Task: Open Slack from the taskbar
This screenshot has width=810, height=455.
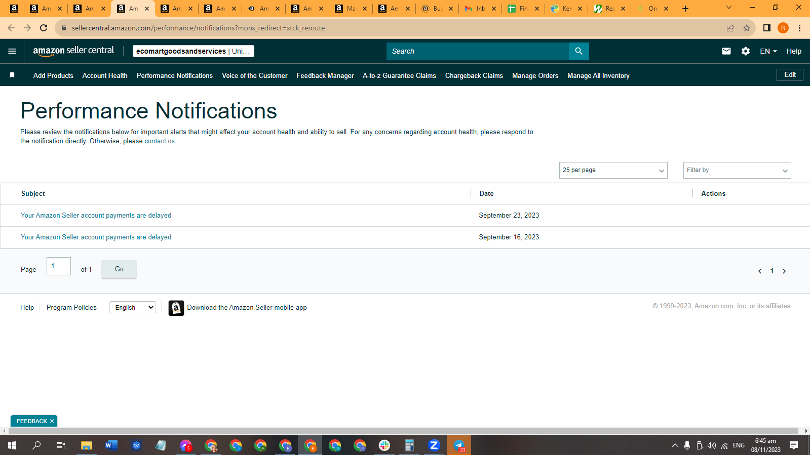Action: (x=384, y=445)
